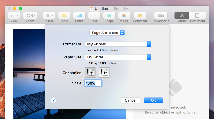This screenshot has height=119, width=214.
Task: Open the View toolbar menu
Action: (14, 15)
